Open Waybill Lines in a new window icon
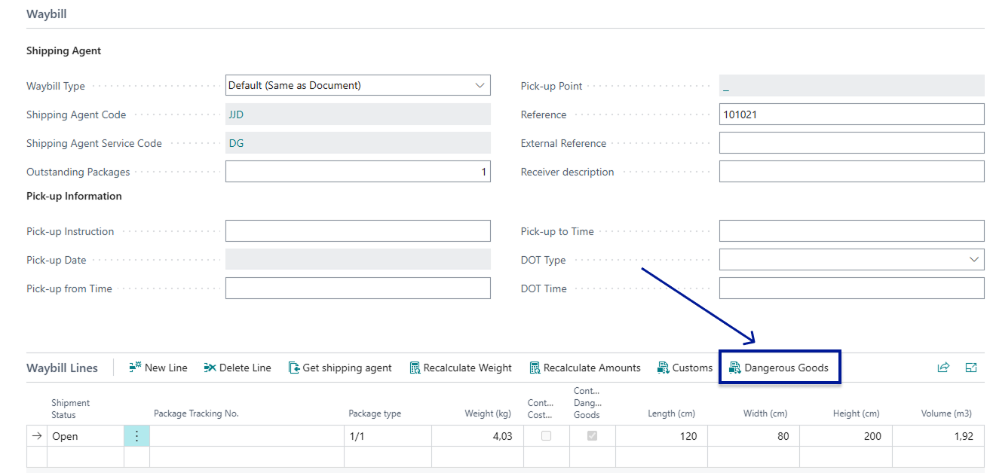The width and height of the screenshot is (990, 473). [x=971, y=367]
